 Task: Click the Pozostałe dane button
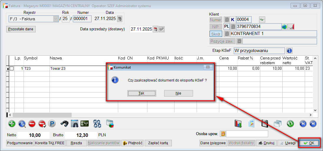pyautogui.click(x=21, y=29)
